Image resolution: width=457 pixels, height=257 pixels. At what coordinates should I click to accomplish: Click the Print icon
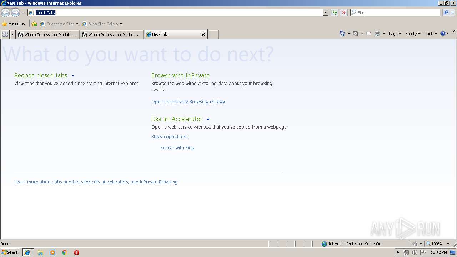click(377, 34)
